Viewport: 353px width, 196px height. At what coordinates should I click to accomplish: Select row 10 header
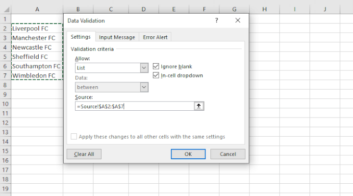pyautogui.click(x=5, y=104)
